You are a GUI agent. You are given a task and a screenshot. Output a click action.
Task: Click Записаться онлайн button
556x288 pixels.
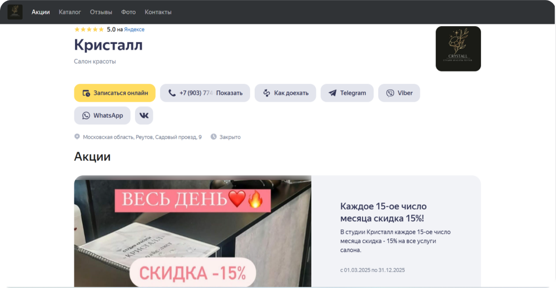pyautogui.click(x=115, y=93)
